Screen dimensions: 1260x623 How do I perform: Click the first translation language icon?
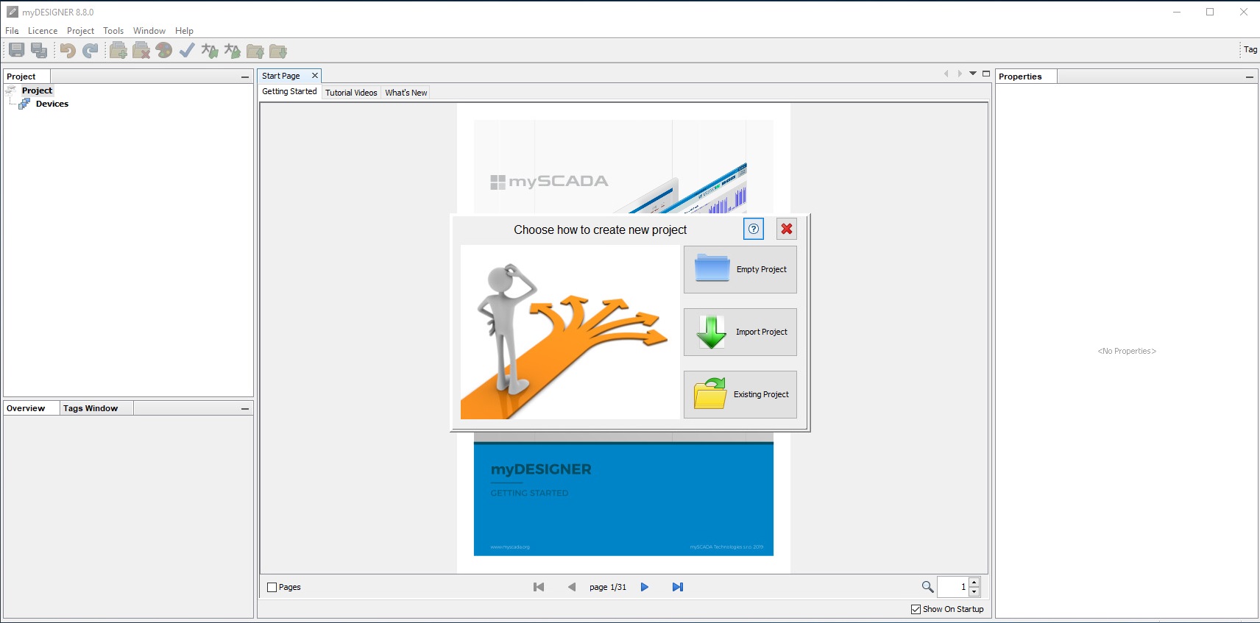tap(210, 50)
